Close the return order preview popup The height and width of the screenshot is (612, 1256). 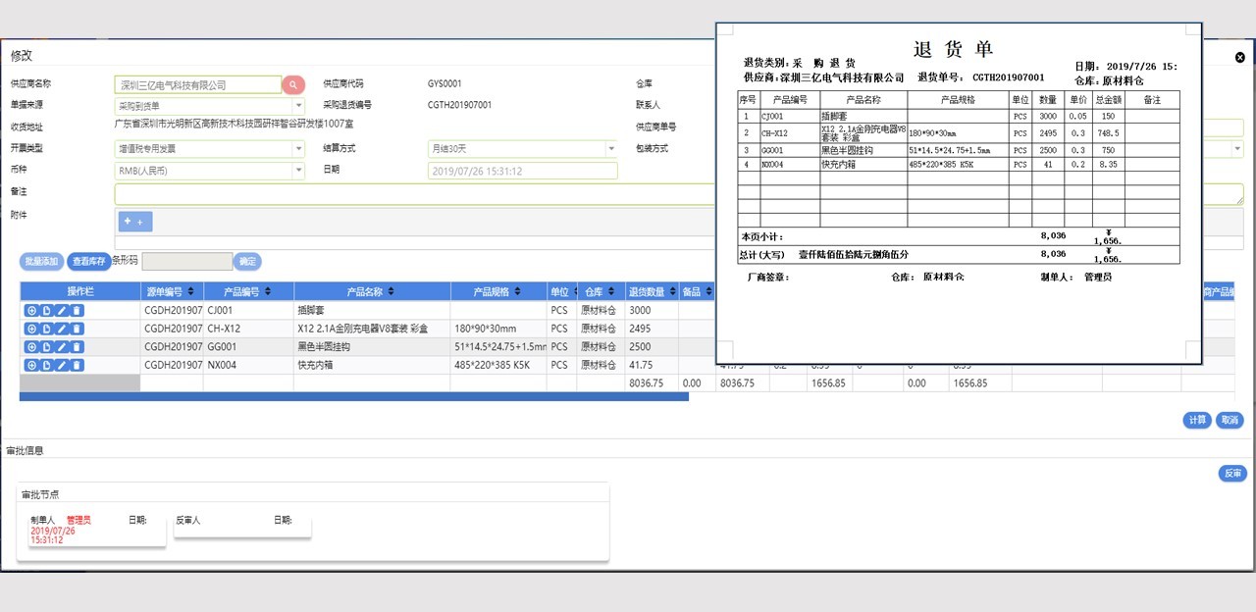coord(1240,58)
